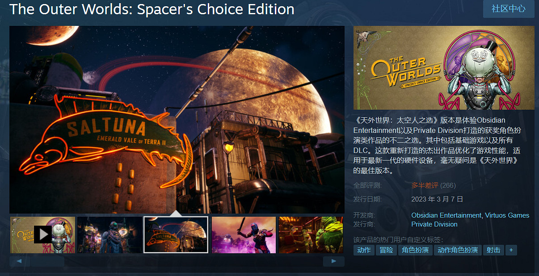Open the Obsidian Entertainment developer link
The image size is (539, 276).
446,215
